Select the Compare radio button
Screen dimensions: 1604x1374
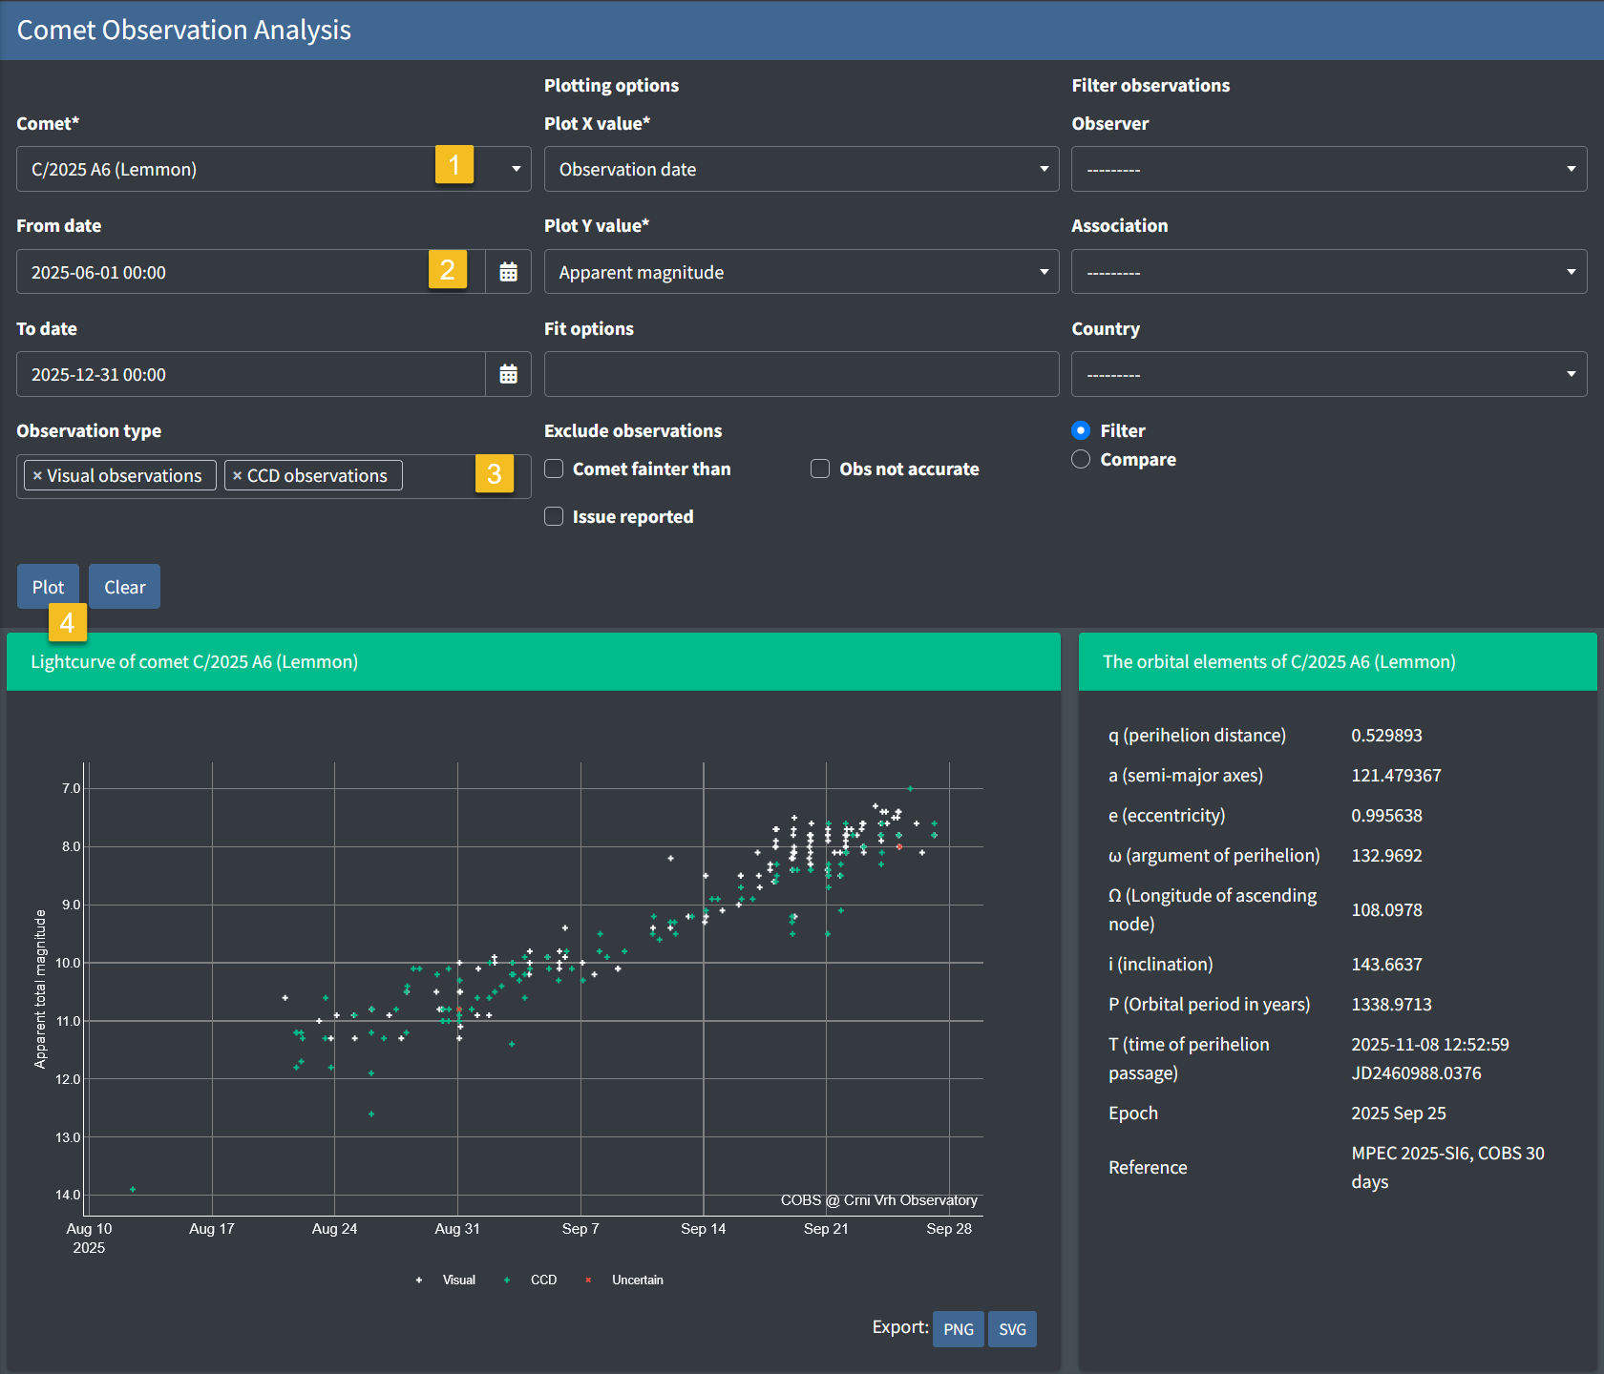click(x=1081, y=459)
